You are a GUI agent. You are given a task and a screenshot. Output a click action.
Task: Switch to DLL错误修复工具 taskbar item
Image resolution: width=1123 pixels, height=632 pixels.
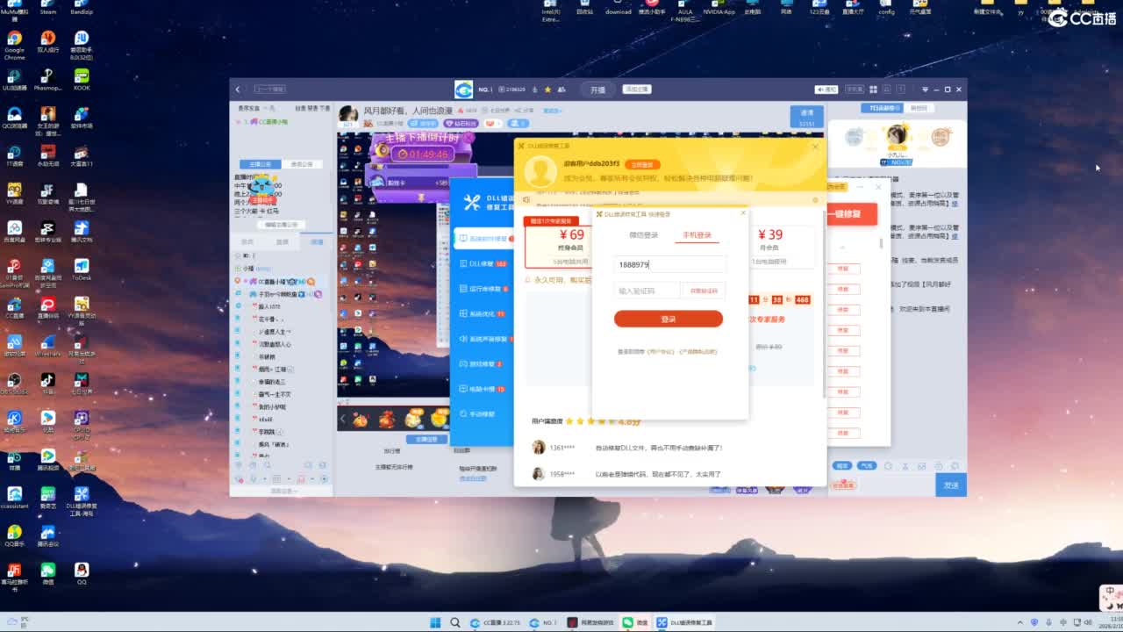pos(685,622)
